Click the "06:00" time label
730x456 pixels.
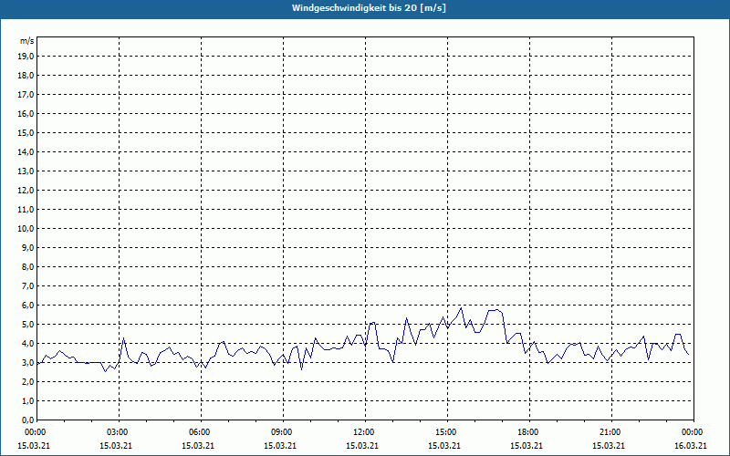click(x=201, y=432)
